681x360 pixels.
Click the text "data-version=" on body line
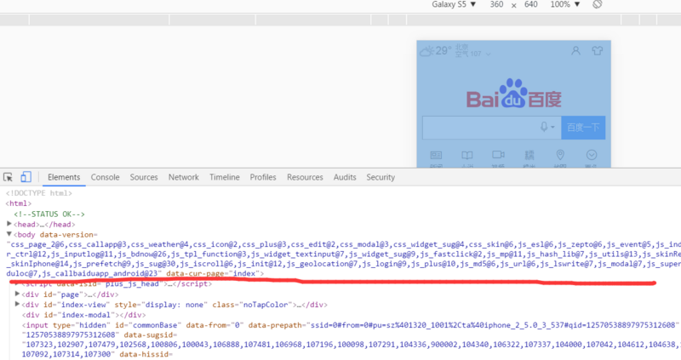pyautogui.click(x=69, y=235)
